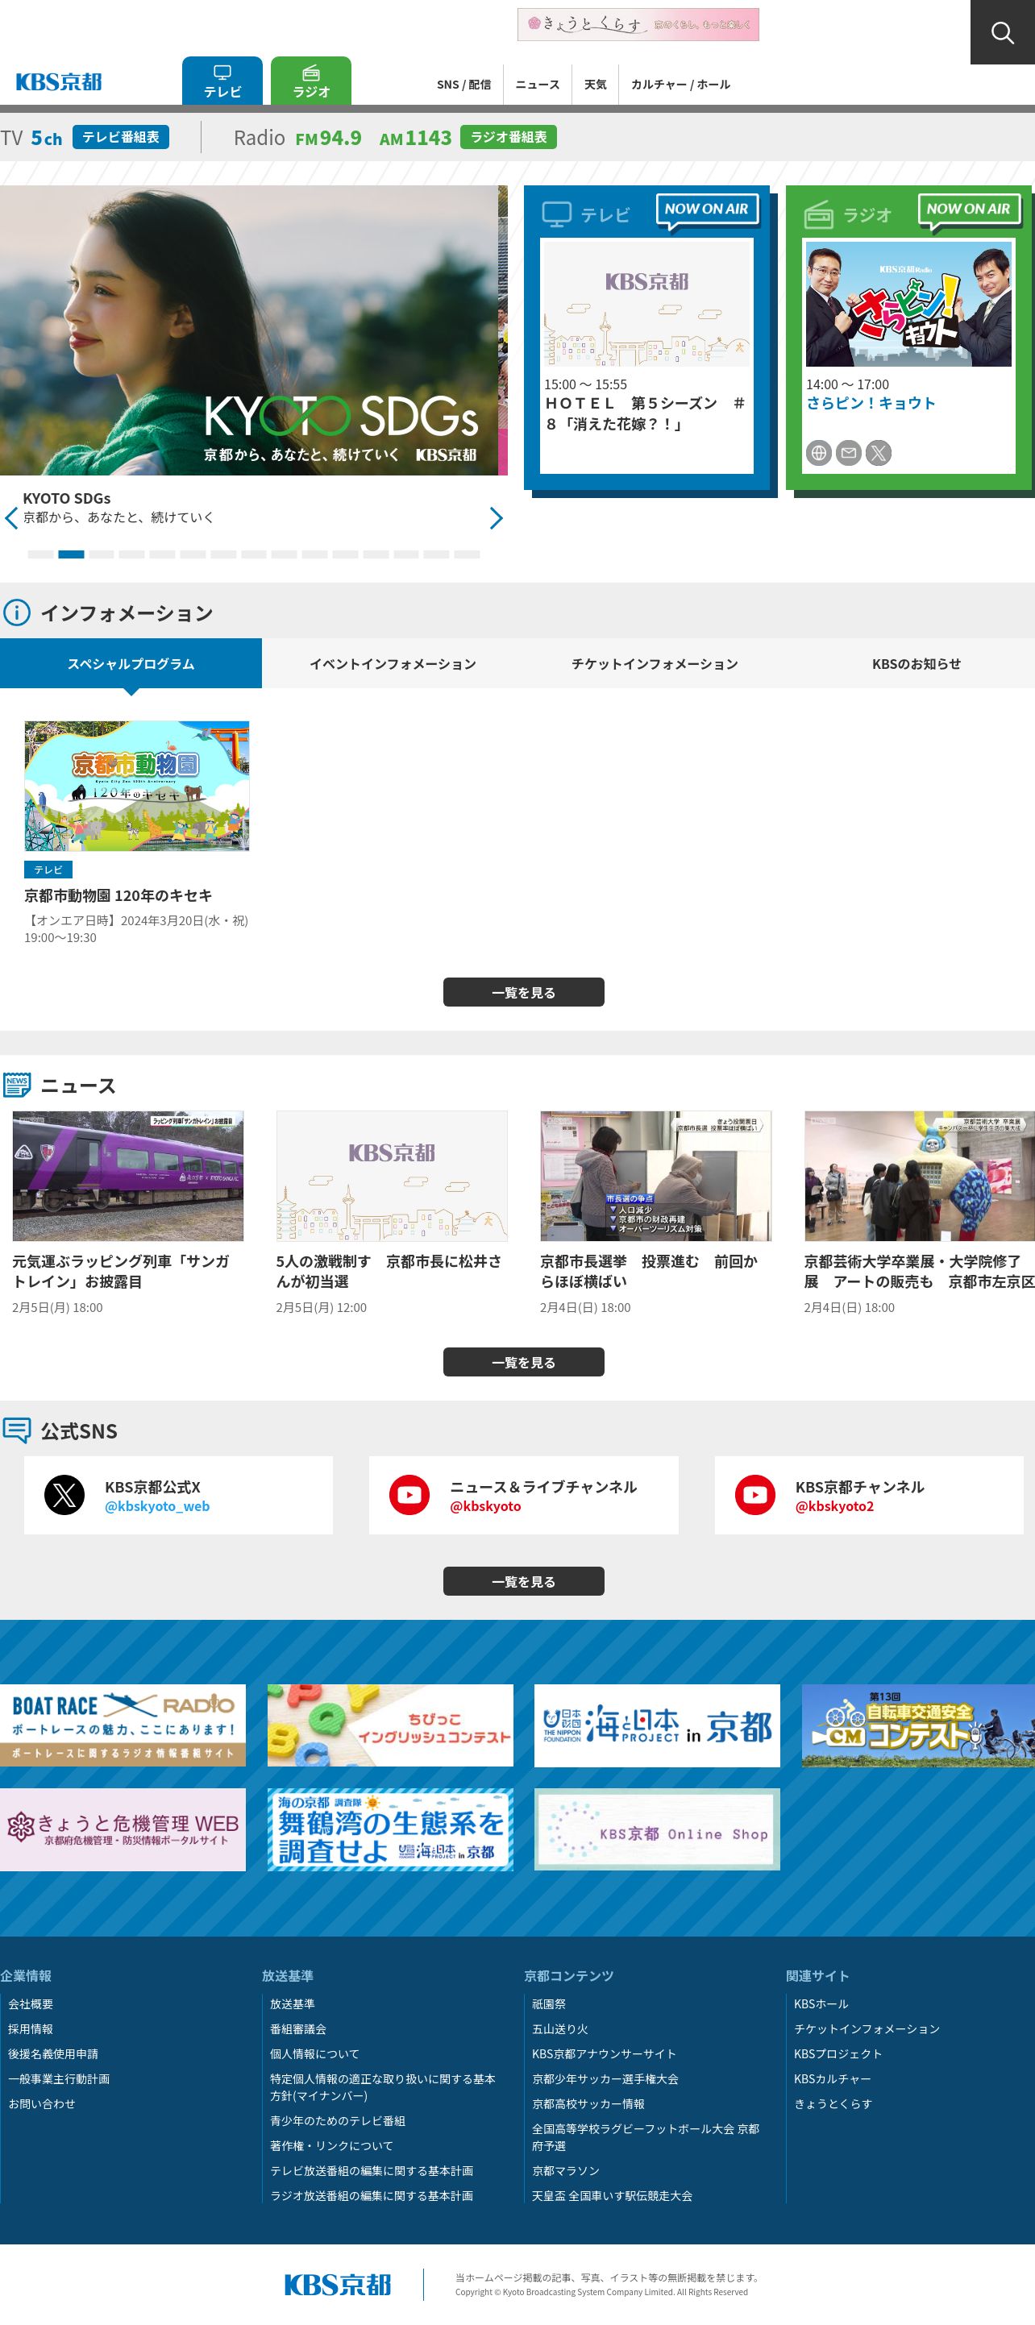
Task: Open the KBSホール footer link
Action: 821,2003
